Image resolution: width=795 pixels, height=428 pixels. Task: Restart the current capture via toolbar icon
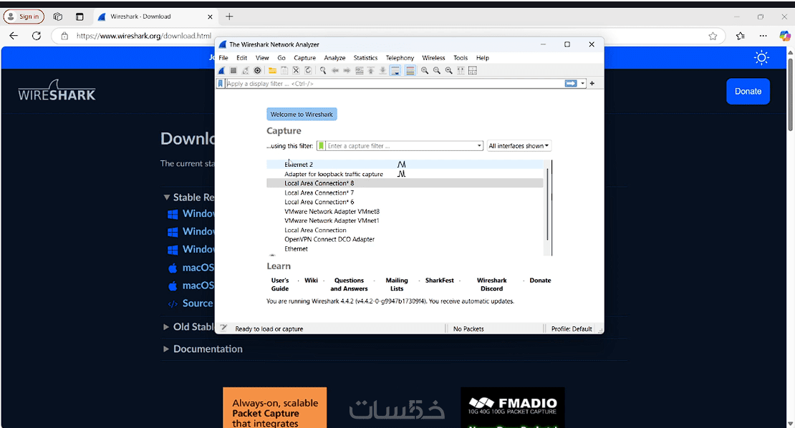click(x=246, y=70)
